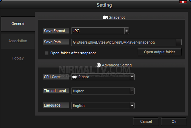Expand the Thread Level dropdown arrow

pos(132,91)
